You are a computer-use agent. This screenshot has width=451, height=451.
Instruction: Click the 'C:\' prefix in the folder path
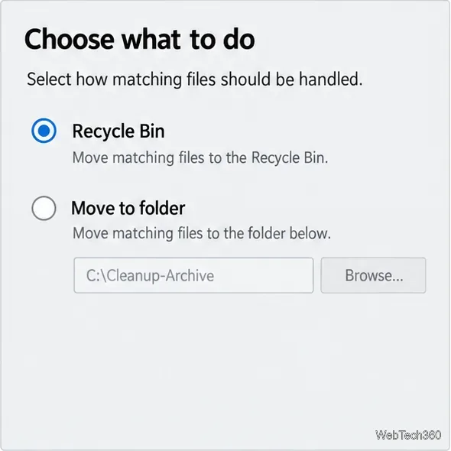pyautogui.click(x=96, y=275)
